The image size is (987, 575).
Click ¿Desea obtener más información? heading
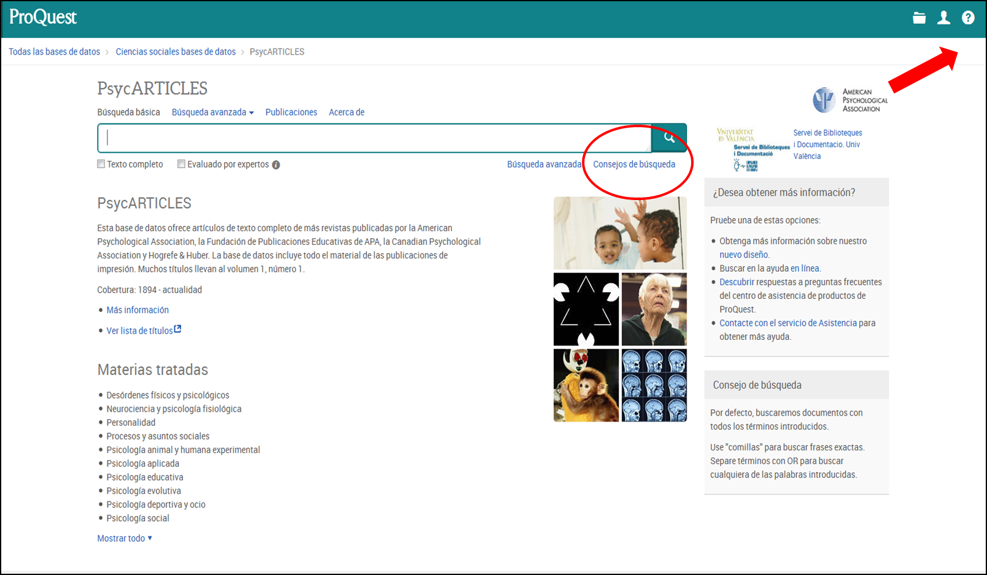(784, 193)
